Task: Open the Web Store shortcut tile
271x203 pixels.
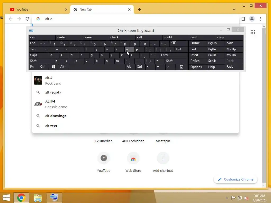Action: coord(133,162)
